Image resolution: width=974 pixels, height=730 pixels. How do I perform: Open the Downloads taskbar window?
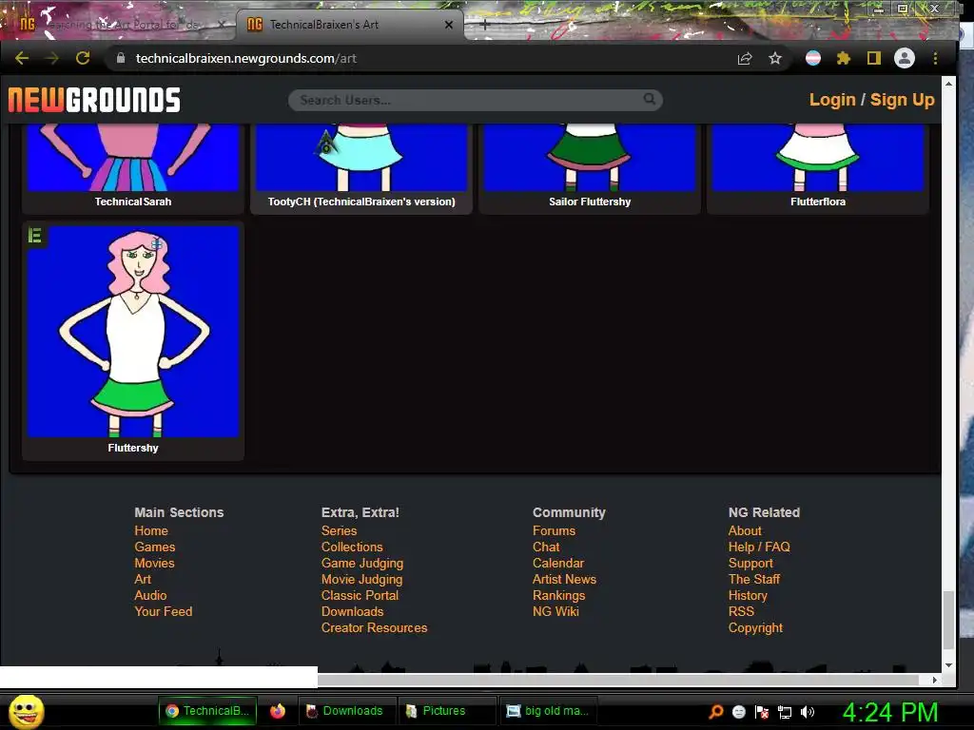point(347,711)
